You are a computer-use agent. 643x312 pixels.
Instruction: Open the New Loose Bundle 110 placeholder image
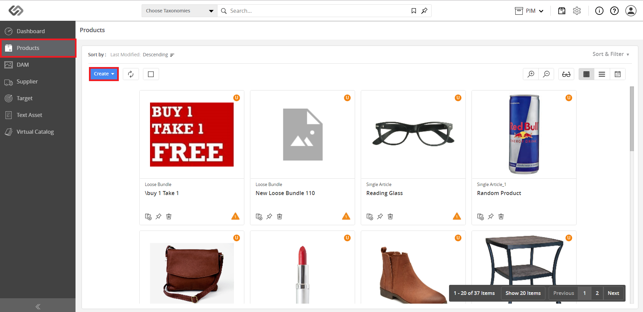(303, 134)
